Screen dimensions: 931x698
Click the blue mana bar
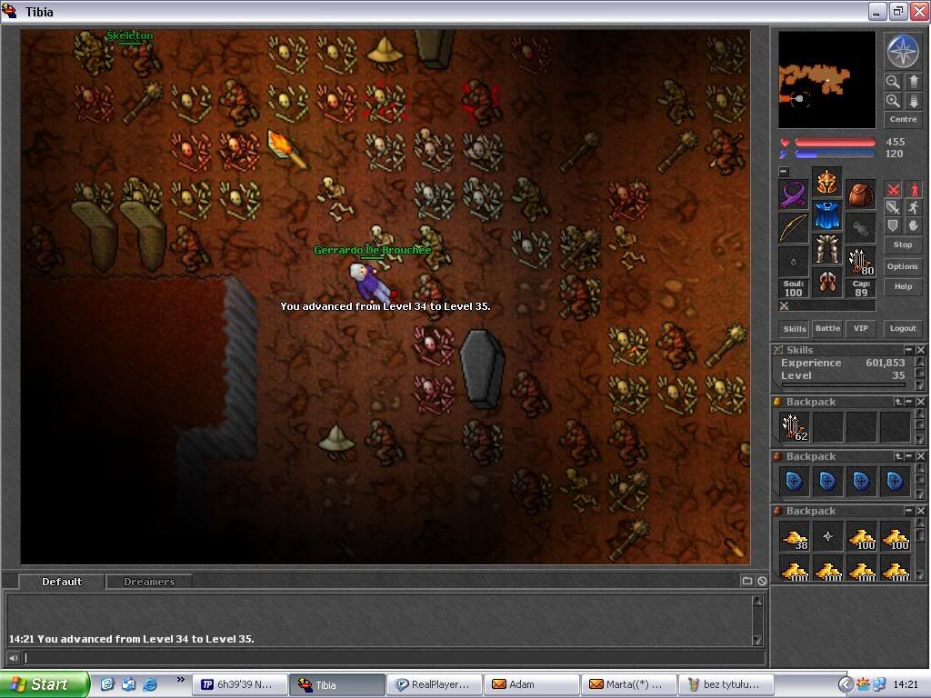(x=835, y=155)
